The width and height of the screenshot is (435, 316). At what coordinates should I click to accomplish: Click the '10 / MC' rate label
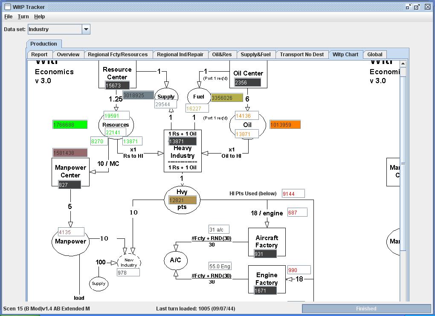[108, 164]
